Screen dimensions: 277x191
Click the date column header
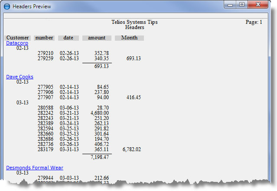pyautogui.click(x=68, y=38)
